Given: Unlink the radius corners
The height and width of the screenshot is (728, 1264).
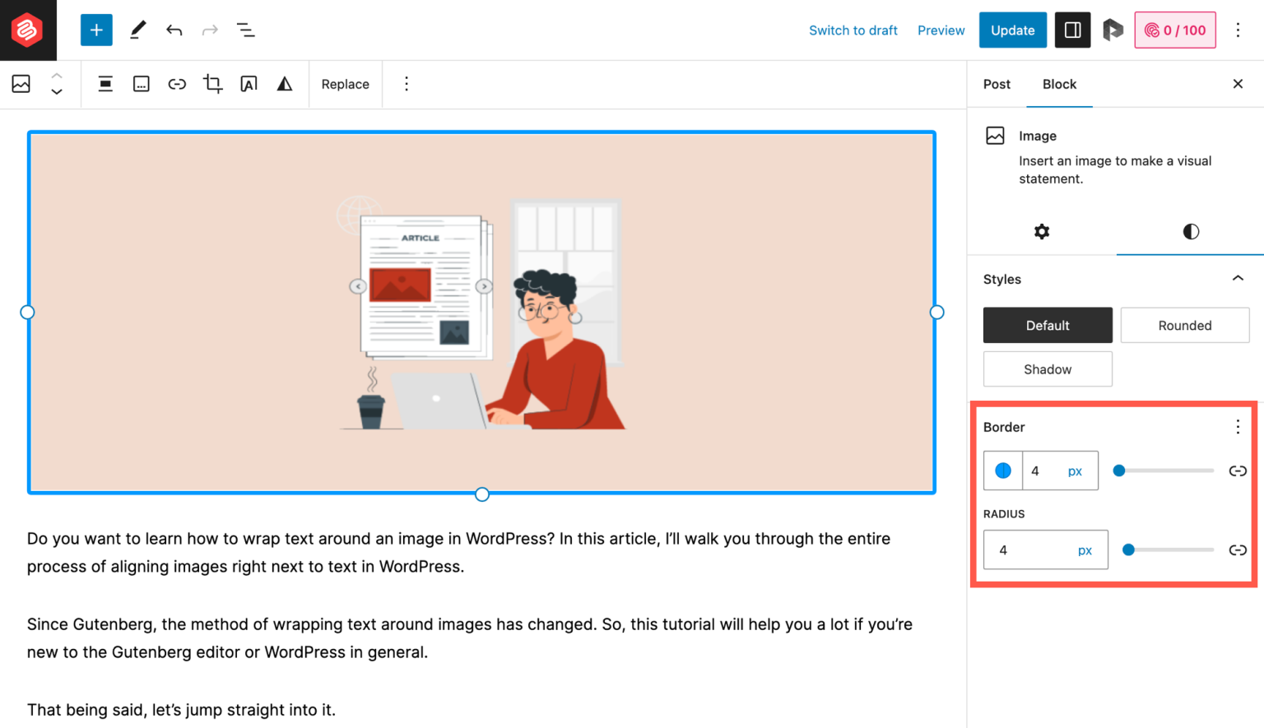Looking at the screenshot, I should click(x=1238, y=549).
